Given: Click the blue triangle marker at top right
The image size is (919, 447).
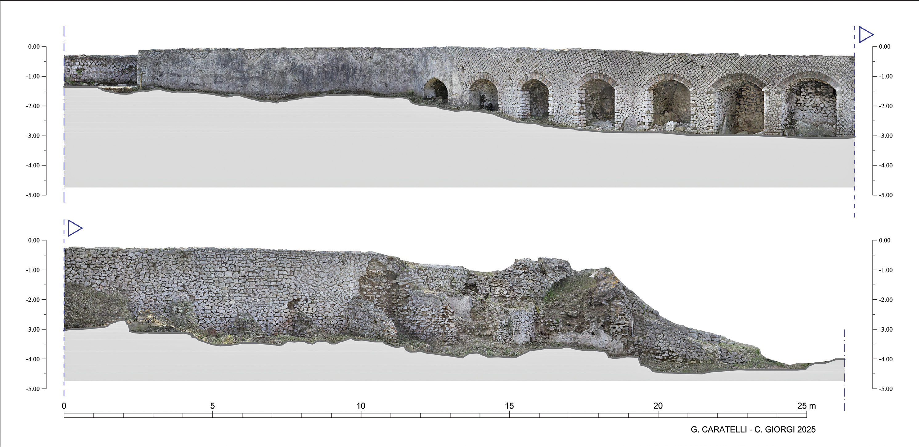Looking at the screenshot, I should tap(865, 34).
